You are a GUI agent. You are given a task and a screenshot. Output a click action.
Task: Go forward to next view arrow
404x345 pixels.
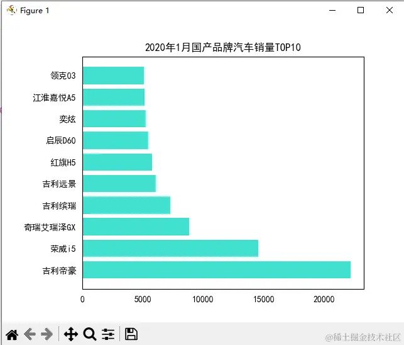pyautogui.click(x=47, y=334)
